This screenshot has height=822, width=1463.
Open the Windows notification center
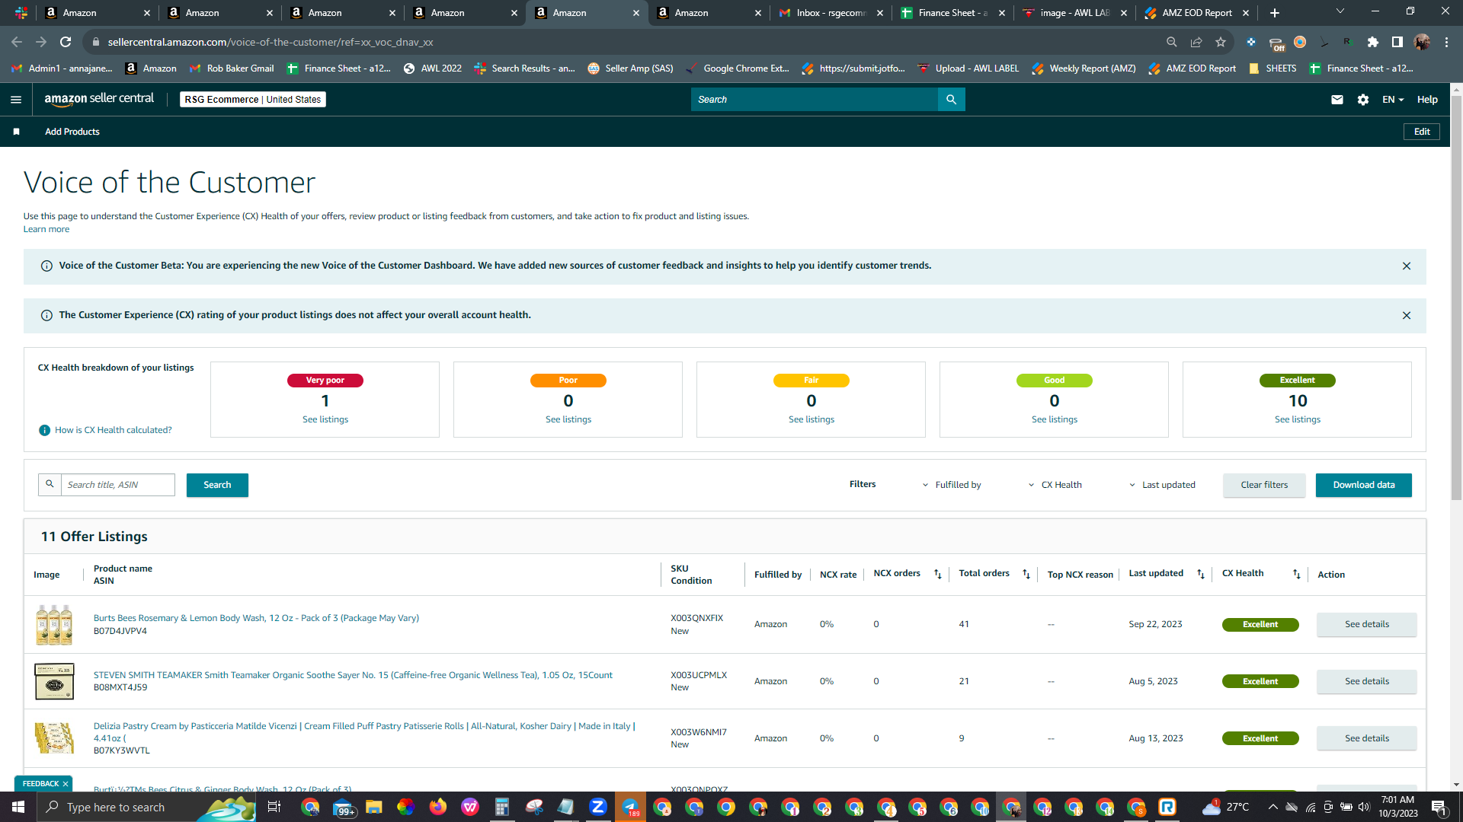(1439, 807)
